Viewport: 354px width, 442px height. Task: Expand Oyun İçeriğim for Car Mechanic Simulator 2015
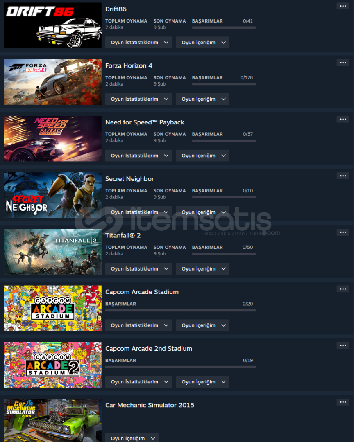pyautogui.click(x=132, y=438)
